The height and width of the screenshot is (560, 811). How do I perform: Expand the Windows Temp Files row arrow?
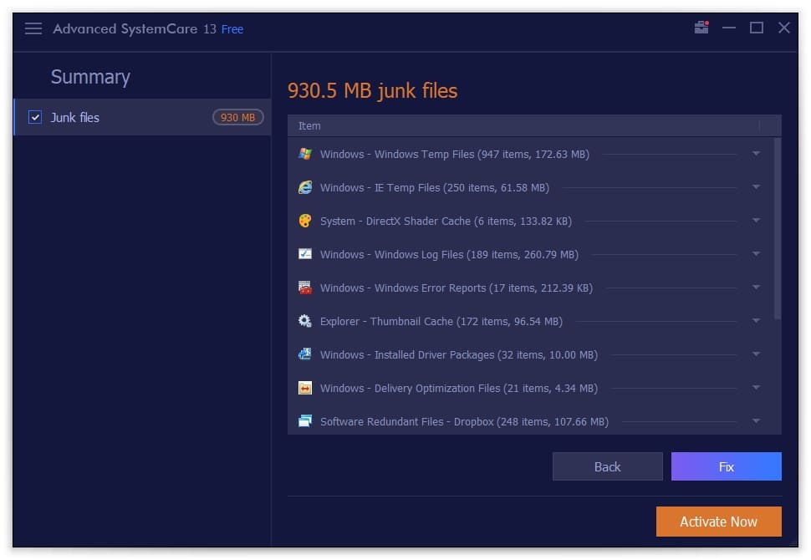(x=756, y=154)
